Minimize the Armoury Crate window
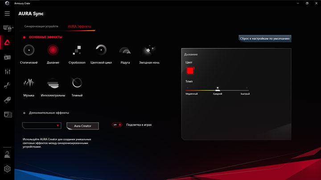Viewport: 321px width, 180px height. 298,3
